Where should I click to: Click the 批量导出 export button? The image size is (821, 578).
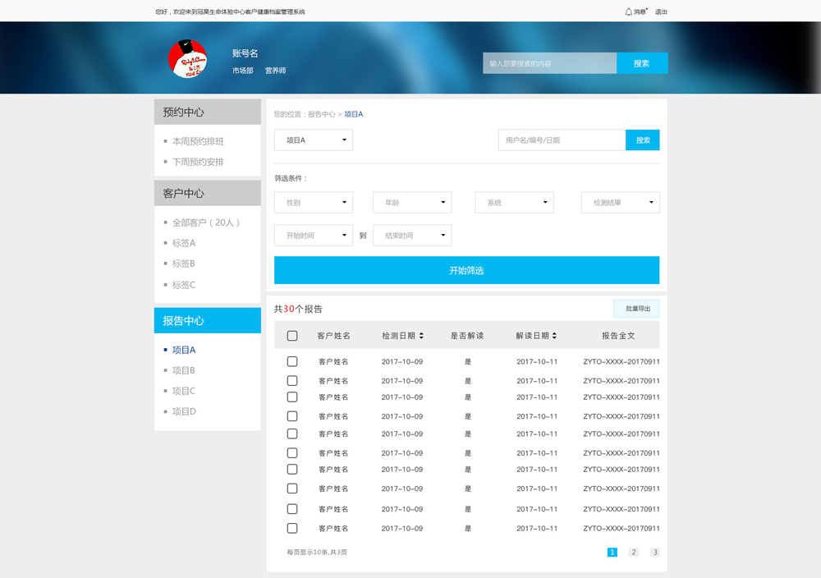pyautogui.click(x=637, y=309)
